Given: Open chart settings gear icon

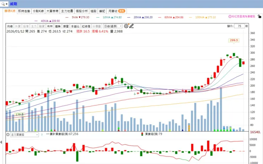Looking at the screenshot, I should (x=126, y=26).
